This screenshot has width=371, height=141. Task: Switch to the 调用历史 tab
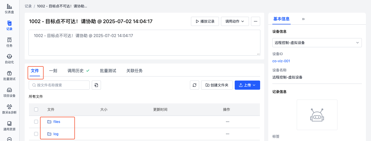tap(78, 71)
